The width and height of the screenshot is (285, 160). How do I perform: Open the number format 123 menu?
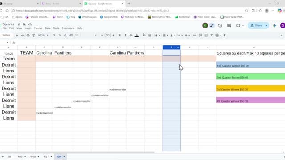pos(77,35)
